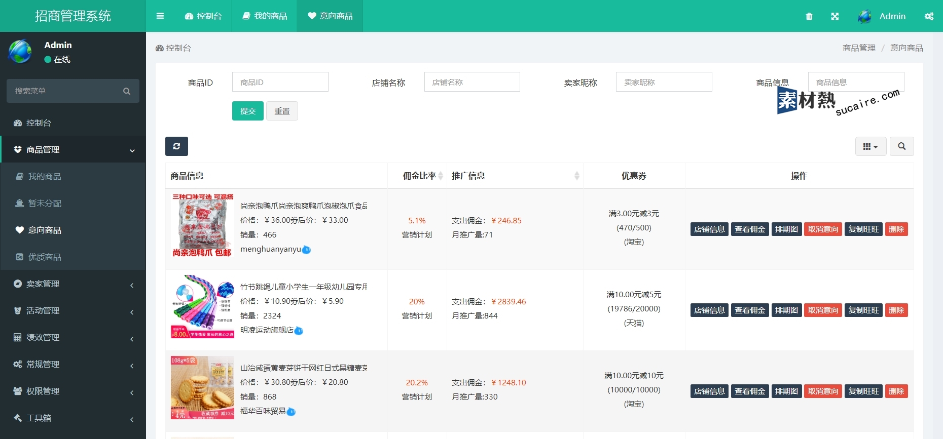Click the blue badge icon beside 福华百味贸易
943x439 pixels.
291,412
